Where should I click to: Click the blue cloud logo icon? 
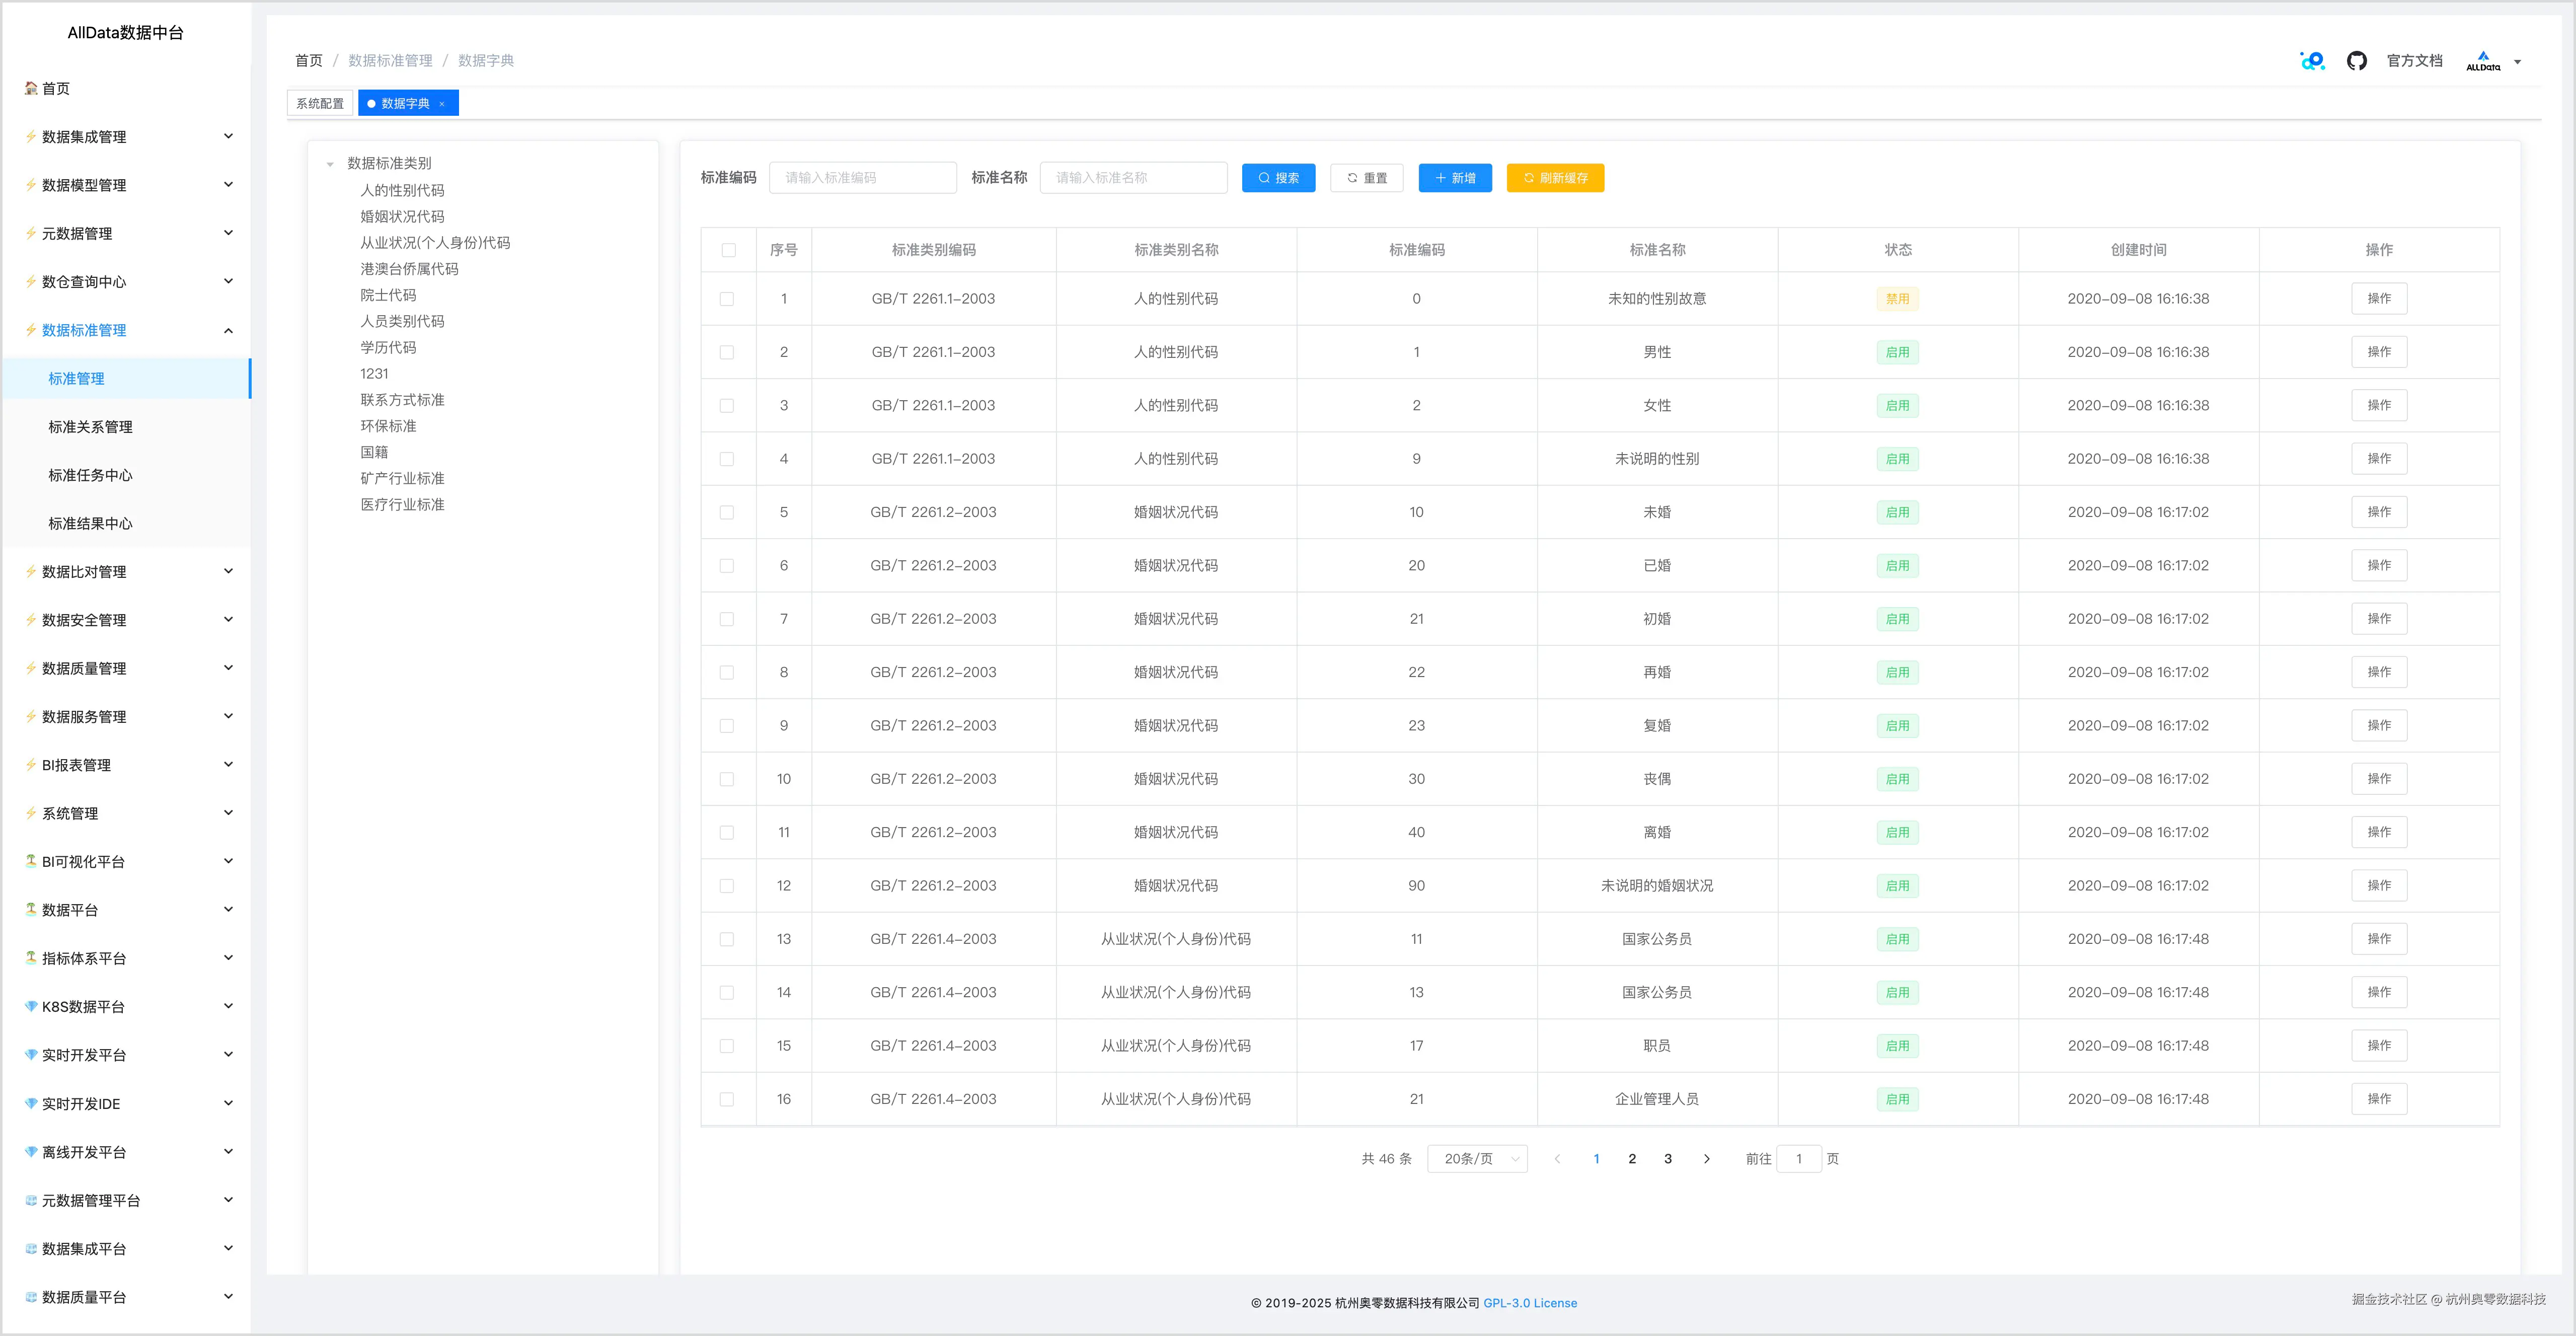[x=2312, y=61]
